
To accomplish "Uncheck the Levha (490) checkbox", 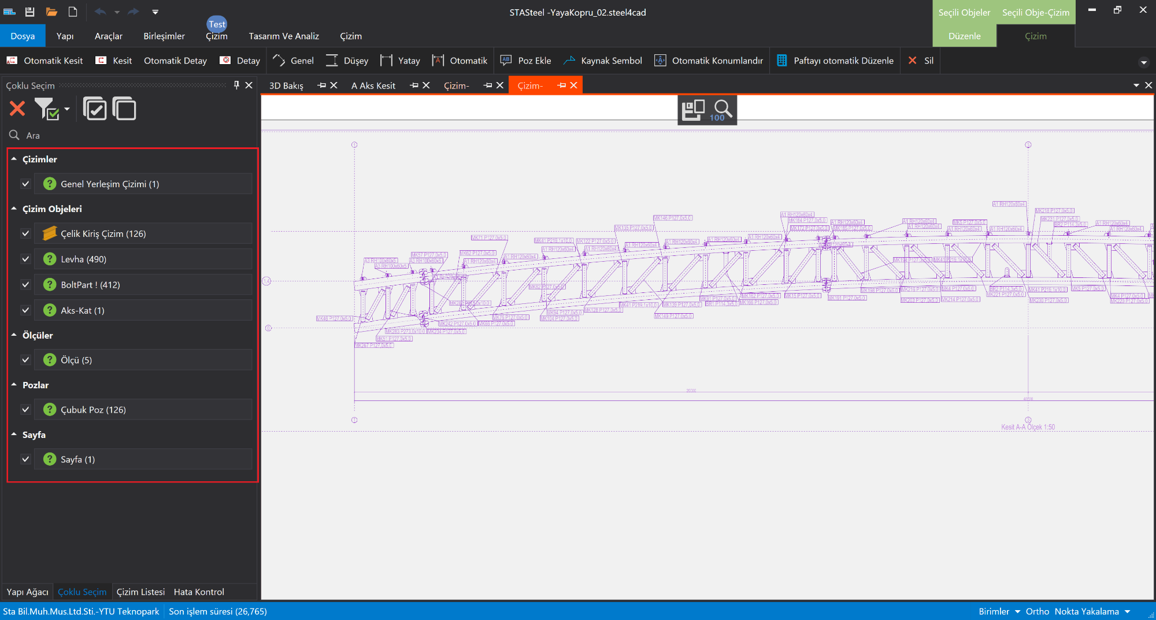I will pos(25,259).
